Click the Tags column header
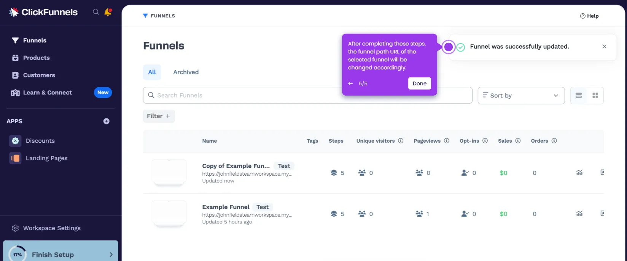 click(312, 141)
